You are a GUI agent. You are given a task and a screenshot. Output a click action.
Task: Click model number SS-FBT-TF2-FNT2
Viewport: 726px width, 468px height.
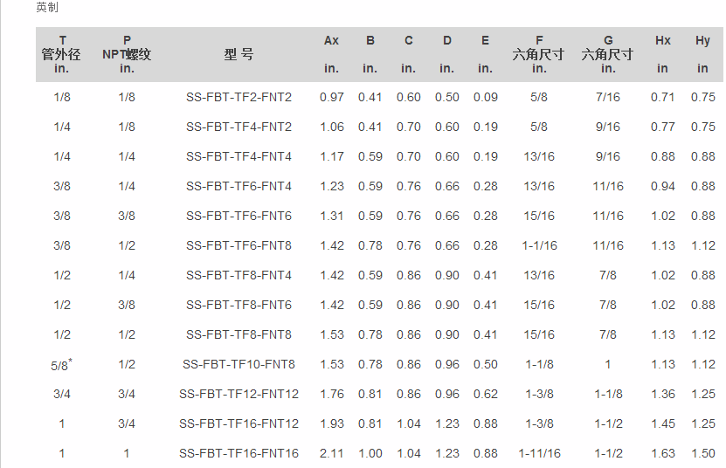tap(239, 97)
